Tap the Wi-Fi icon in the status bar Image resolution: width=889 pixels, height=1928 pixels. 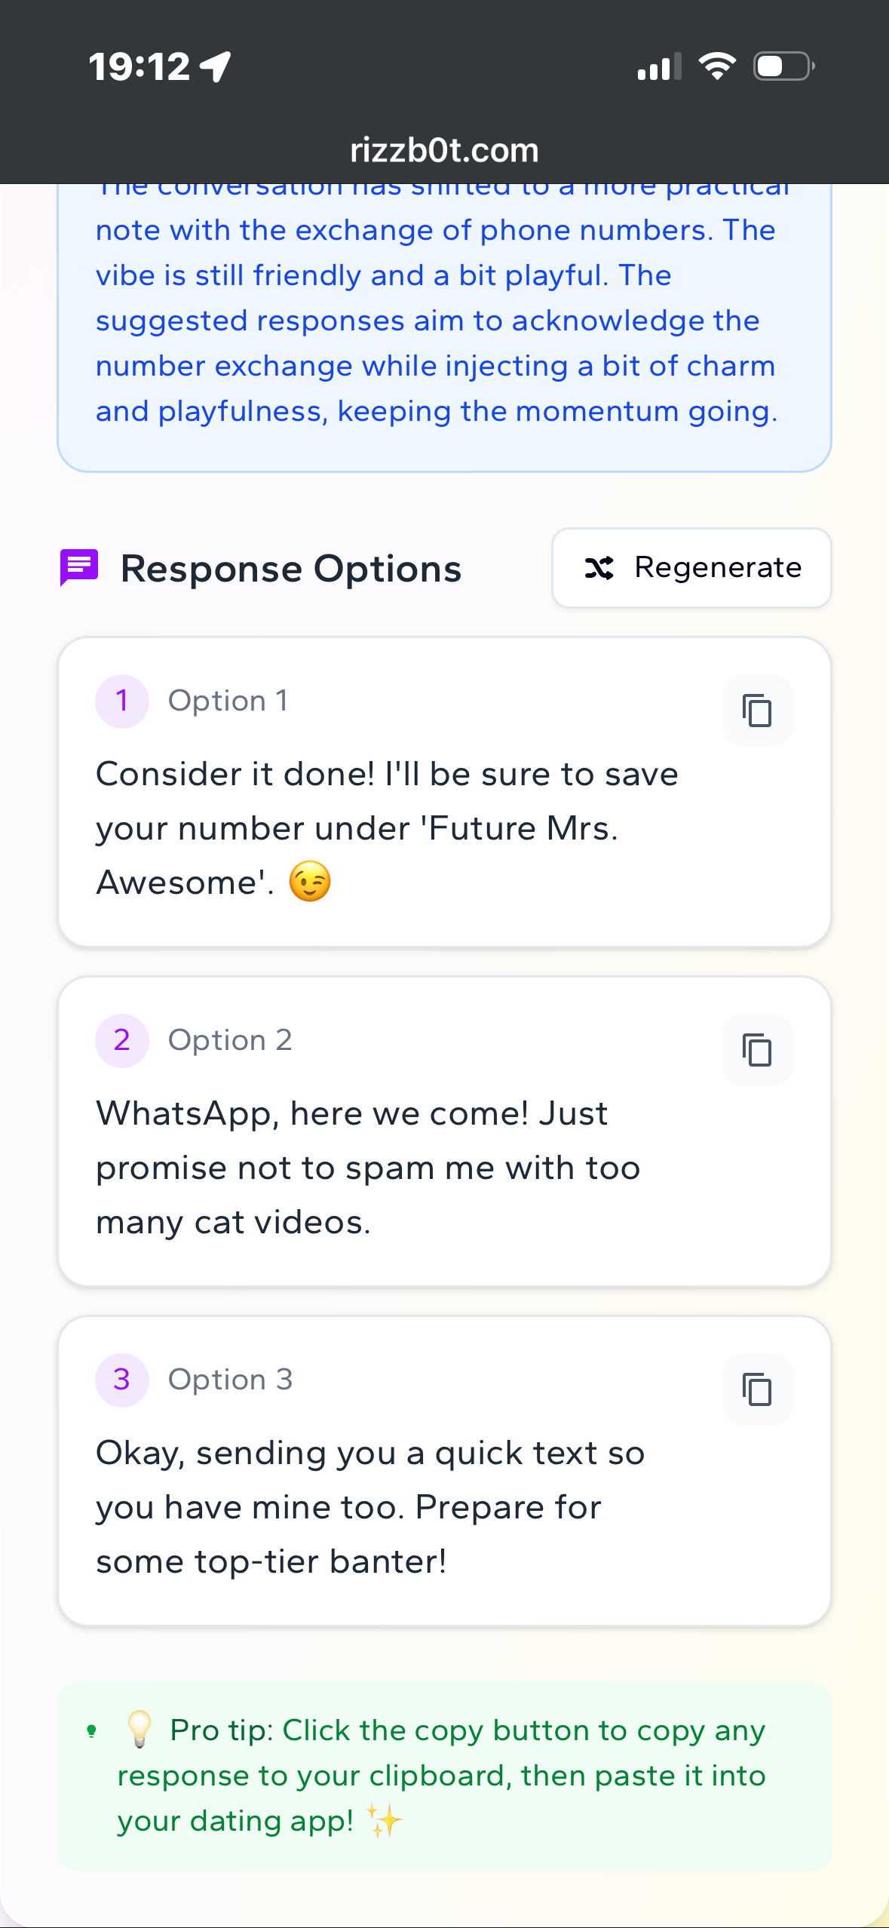coord(717,66)
